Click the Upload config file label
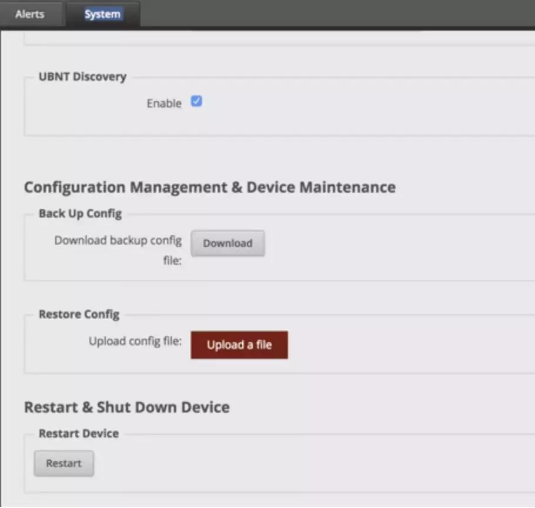 (135, 342)
